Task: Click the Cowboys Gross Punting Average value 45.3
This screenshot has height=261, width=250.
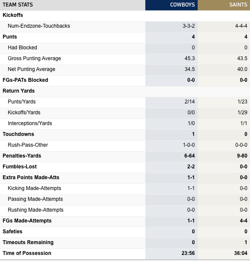Action: click(x=189, y=58)
